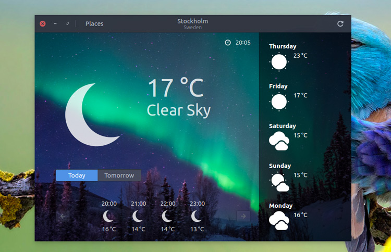Click Thursday's sunny weather icon

(279, 62)
